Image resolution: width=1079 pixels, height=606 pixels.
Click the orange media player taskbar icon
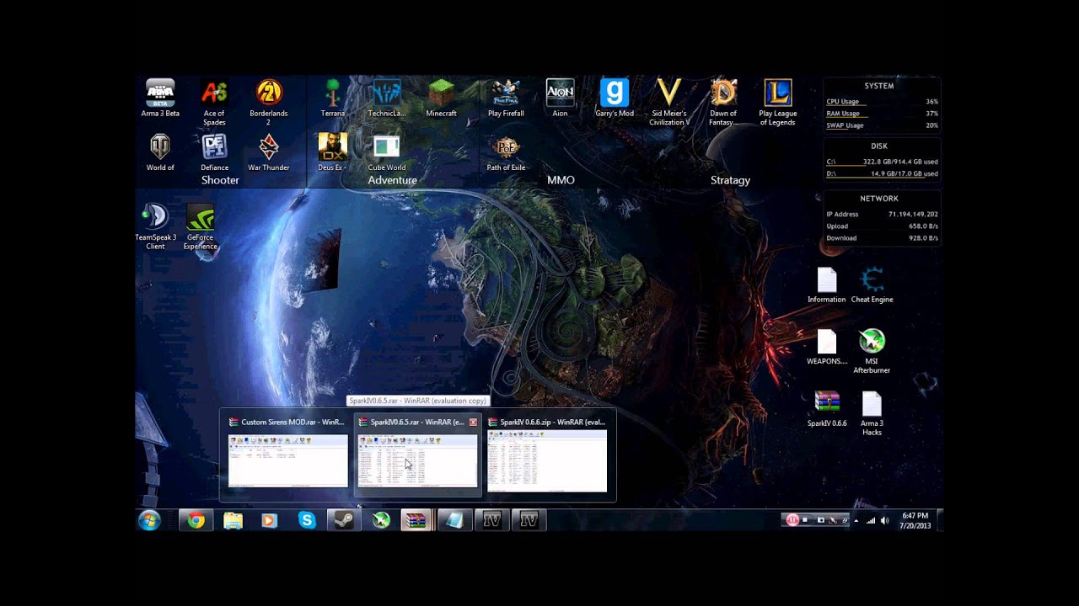pos(270,521)
